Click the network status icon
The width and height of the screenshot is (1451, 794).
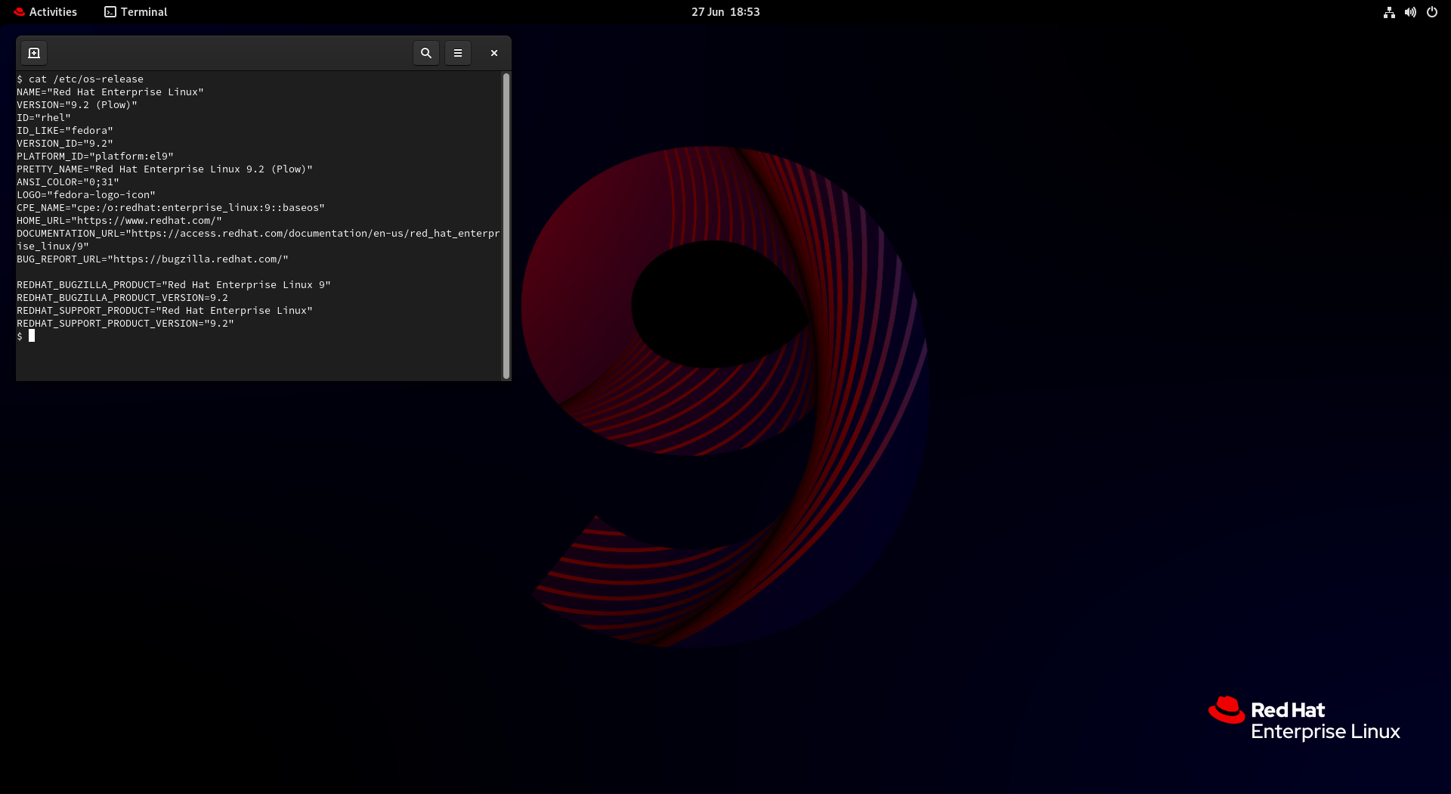[1389, 12]
